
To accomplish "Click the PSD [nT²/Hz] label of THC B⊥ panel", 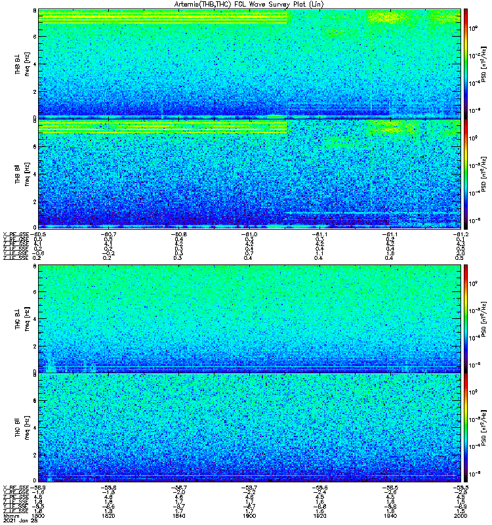I will [x=483, y=319].
